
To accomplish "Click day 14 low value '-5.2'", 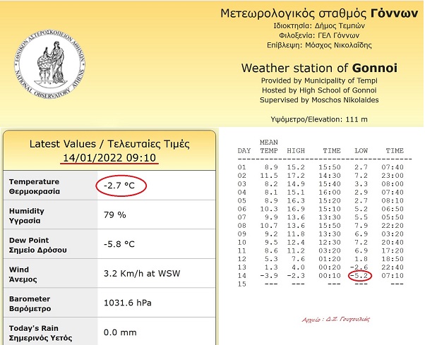I will (359, 276).
